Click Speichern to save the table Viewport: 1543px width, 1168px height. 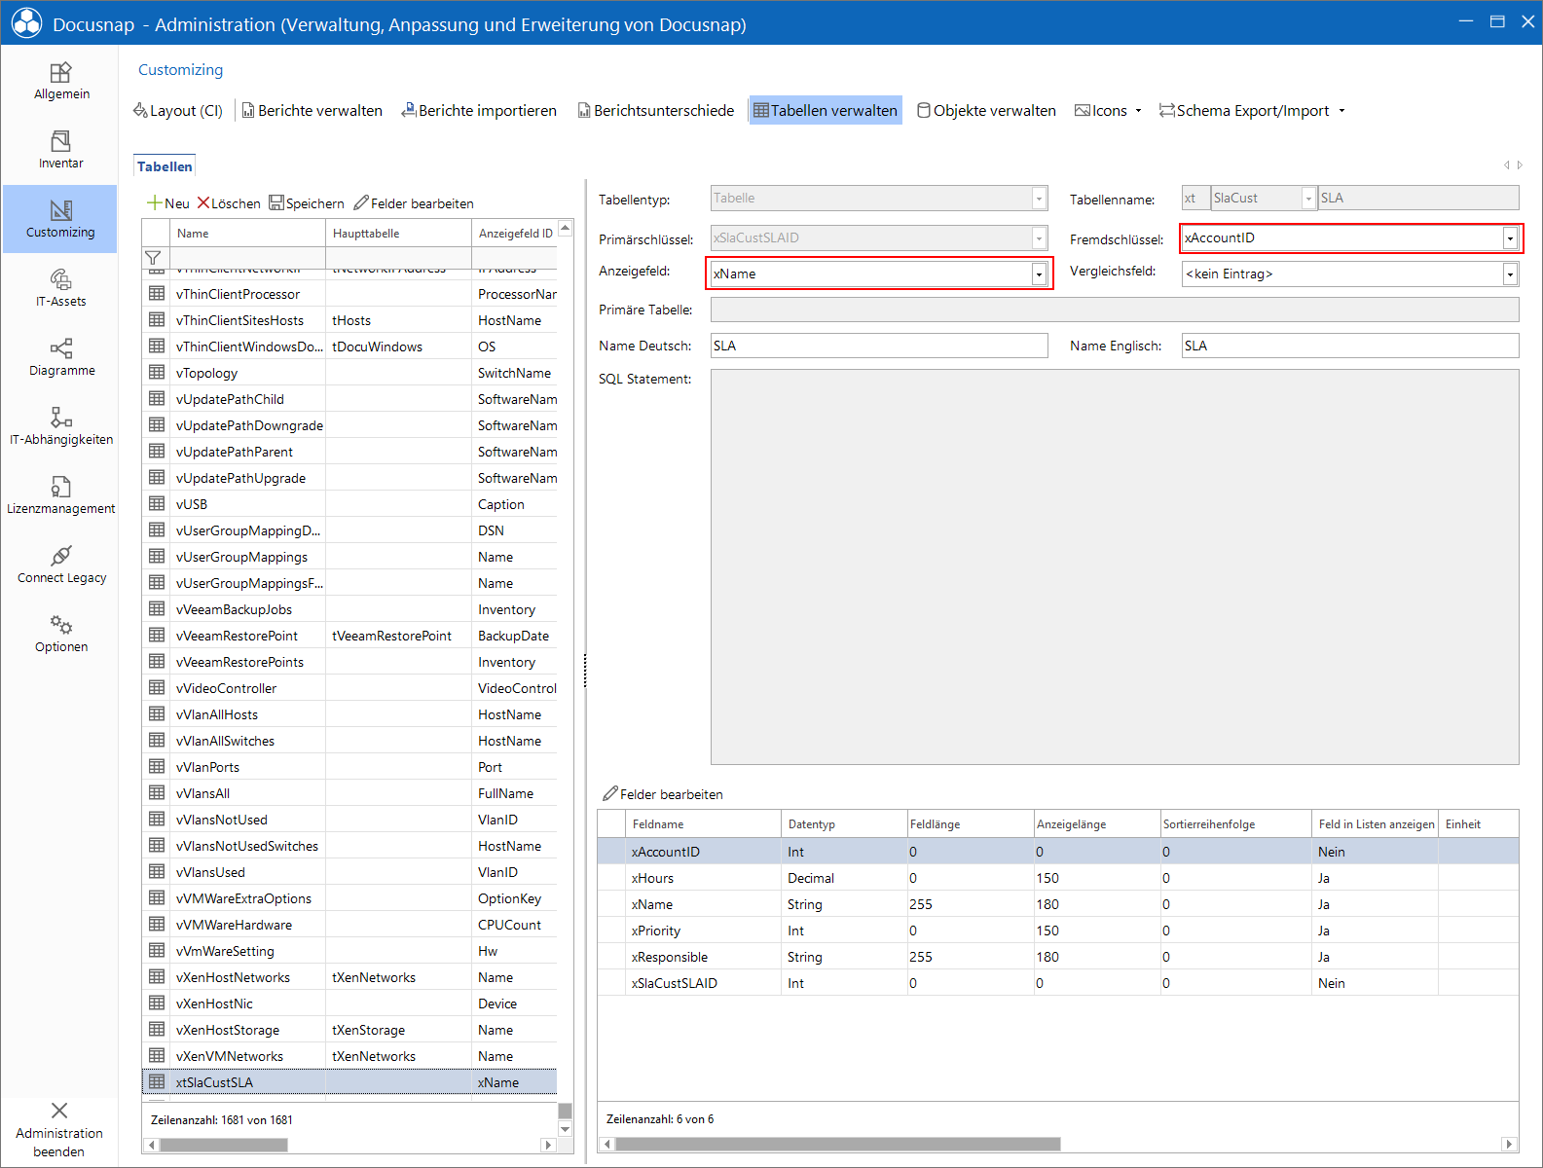coord(307,203)
